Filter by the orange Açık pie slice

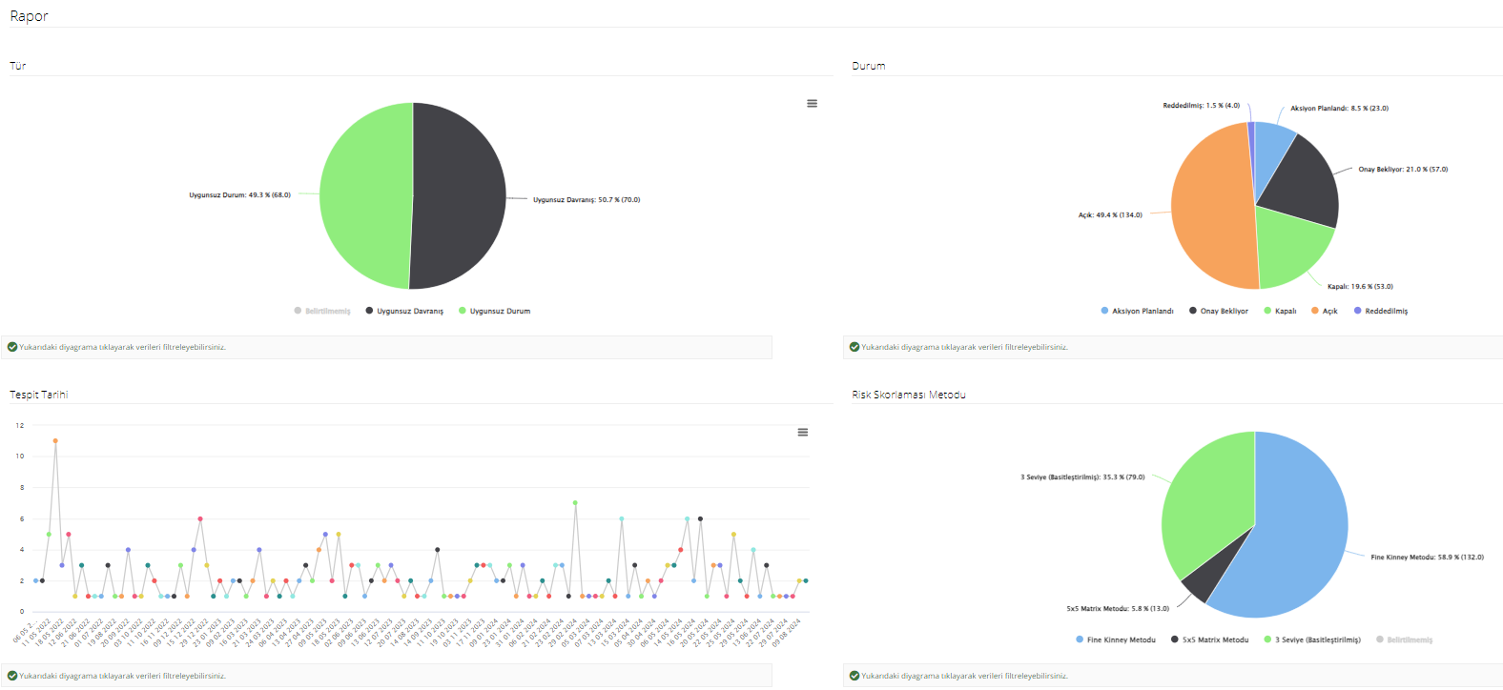pyautogui.click(x=1209, y=210)
